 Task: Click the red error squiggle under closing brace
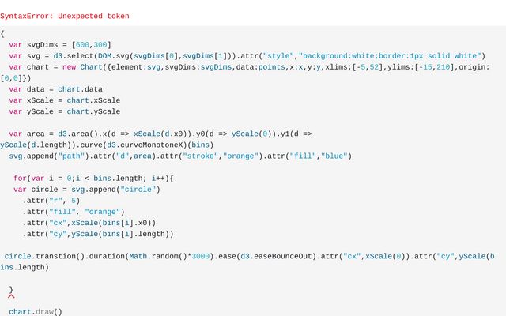[11, 295]
